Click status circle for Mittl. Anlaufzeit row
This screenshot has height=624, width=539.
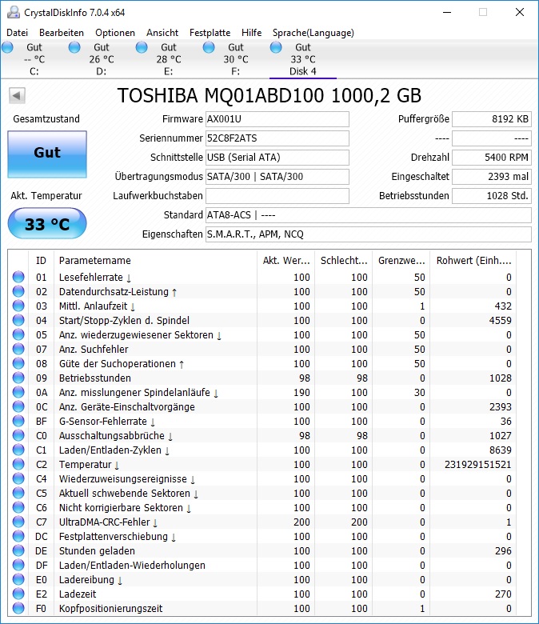(x=18, y=306)
